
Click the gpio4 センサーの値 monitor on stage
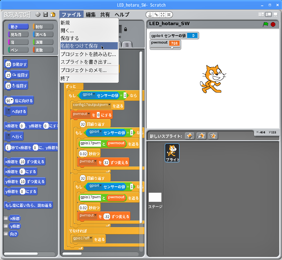click(174, 36)
